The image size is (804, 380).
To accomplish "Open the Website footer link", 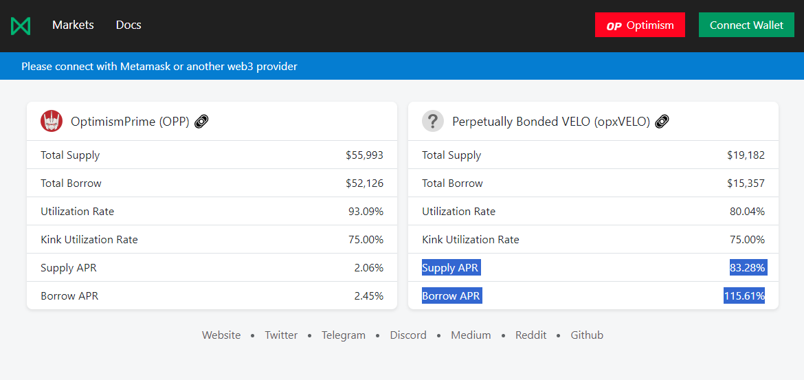I will [x=221, y=335].
